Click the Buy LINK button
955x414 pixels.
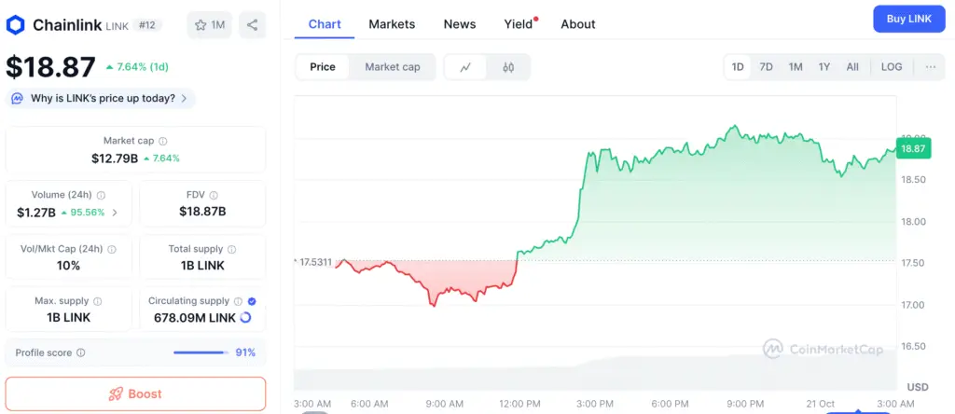(x=909, y=19)
